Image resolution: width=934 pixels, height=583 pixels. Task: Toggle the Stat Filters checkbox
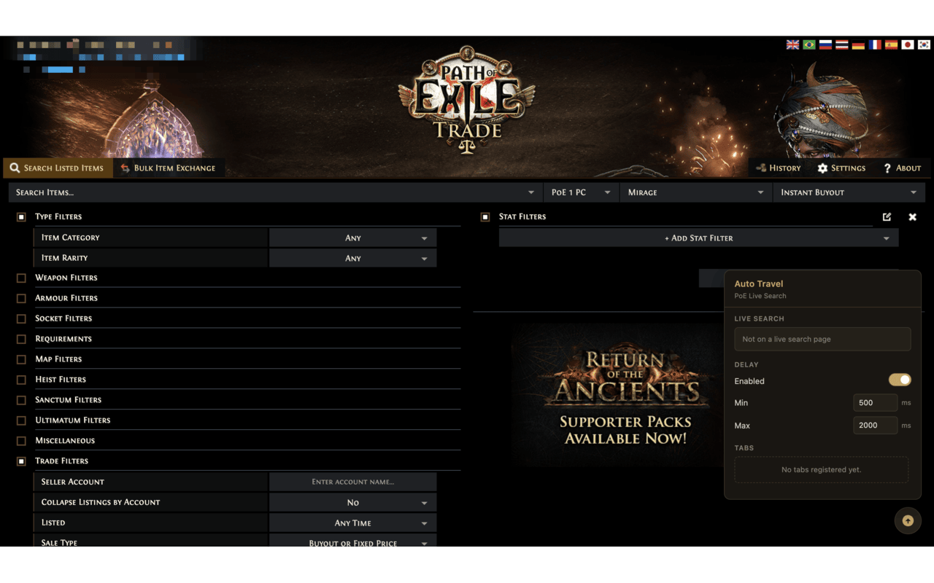[x=485, y=216]
